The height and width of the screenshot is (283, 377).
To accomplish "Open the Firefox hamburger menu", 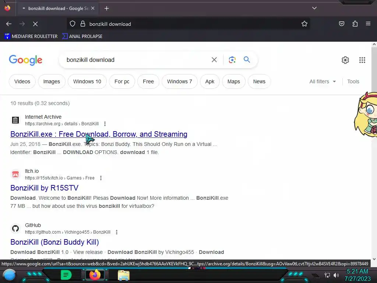I will point(368,24).
